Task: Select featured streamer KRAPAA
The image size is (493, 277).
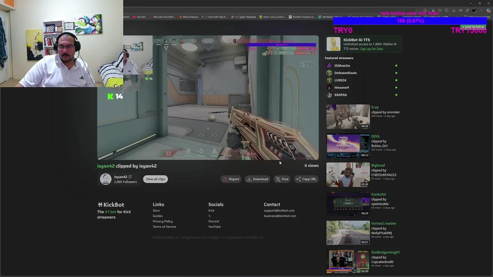Action: [x=340, y=95]
